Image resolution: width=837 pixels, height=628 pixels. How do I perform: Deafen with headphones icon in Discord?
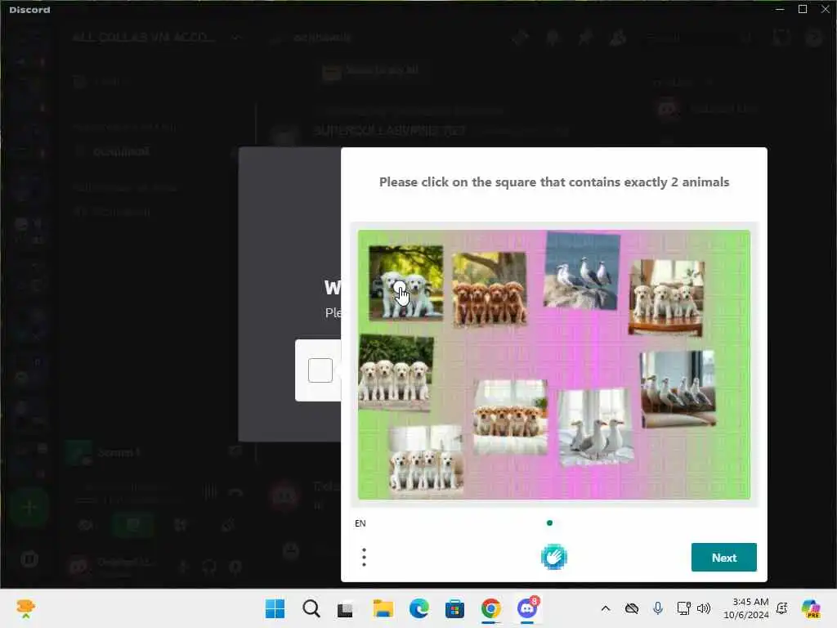click(x=209, y=566)
